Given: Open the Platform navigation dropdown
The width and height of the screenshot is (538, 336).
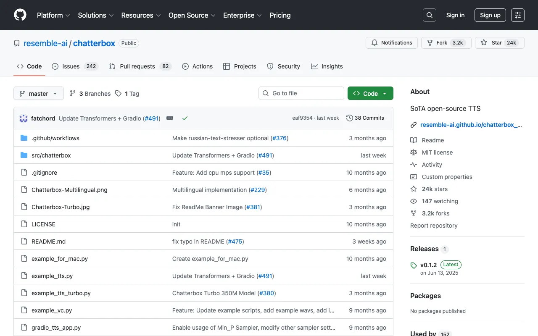Looking at the screenshot, I should (53, 15).
